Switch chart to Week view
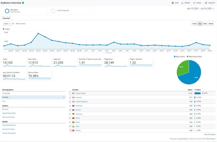217x142 pixels. [205, 24]
